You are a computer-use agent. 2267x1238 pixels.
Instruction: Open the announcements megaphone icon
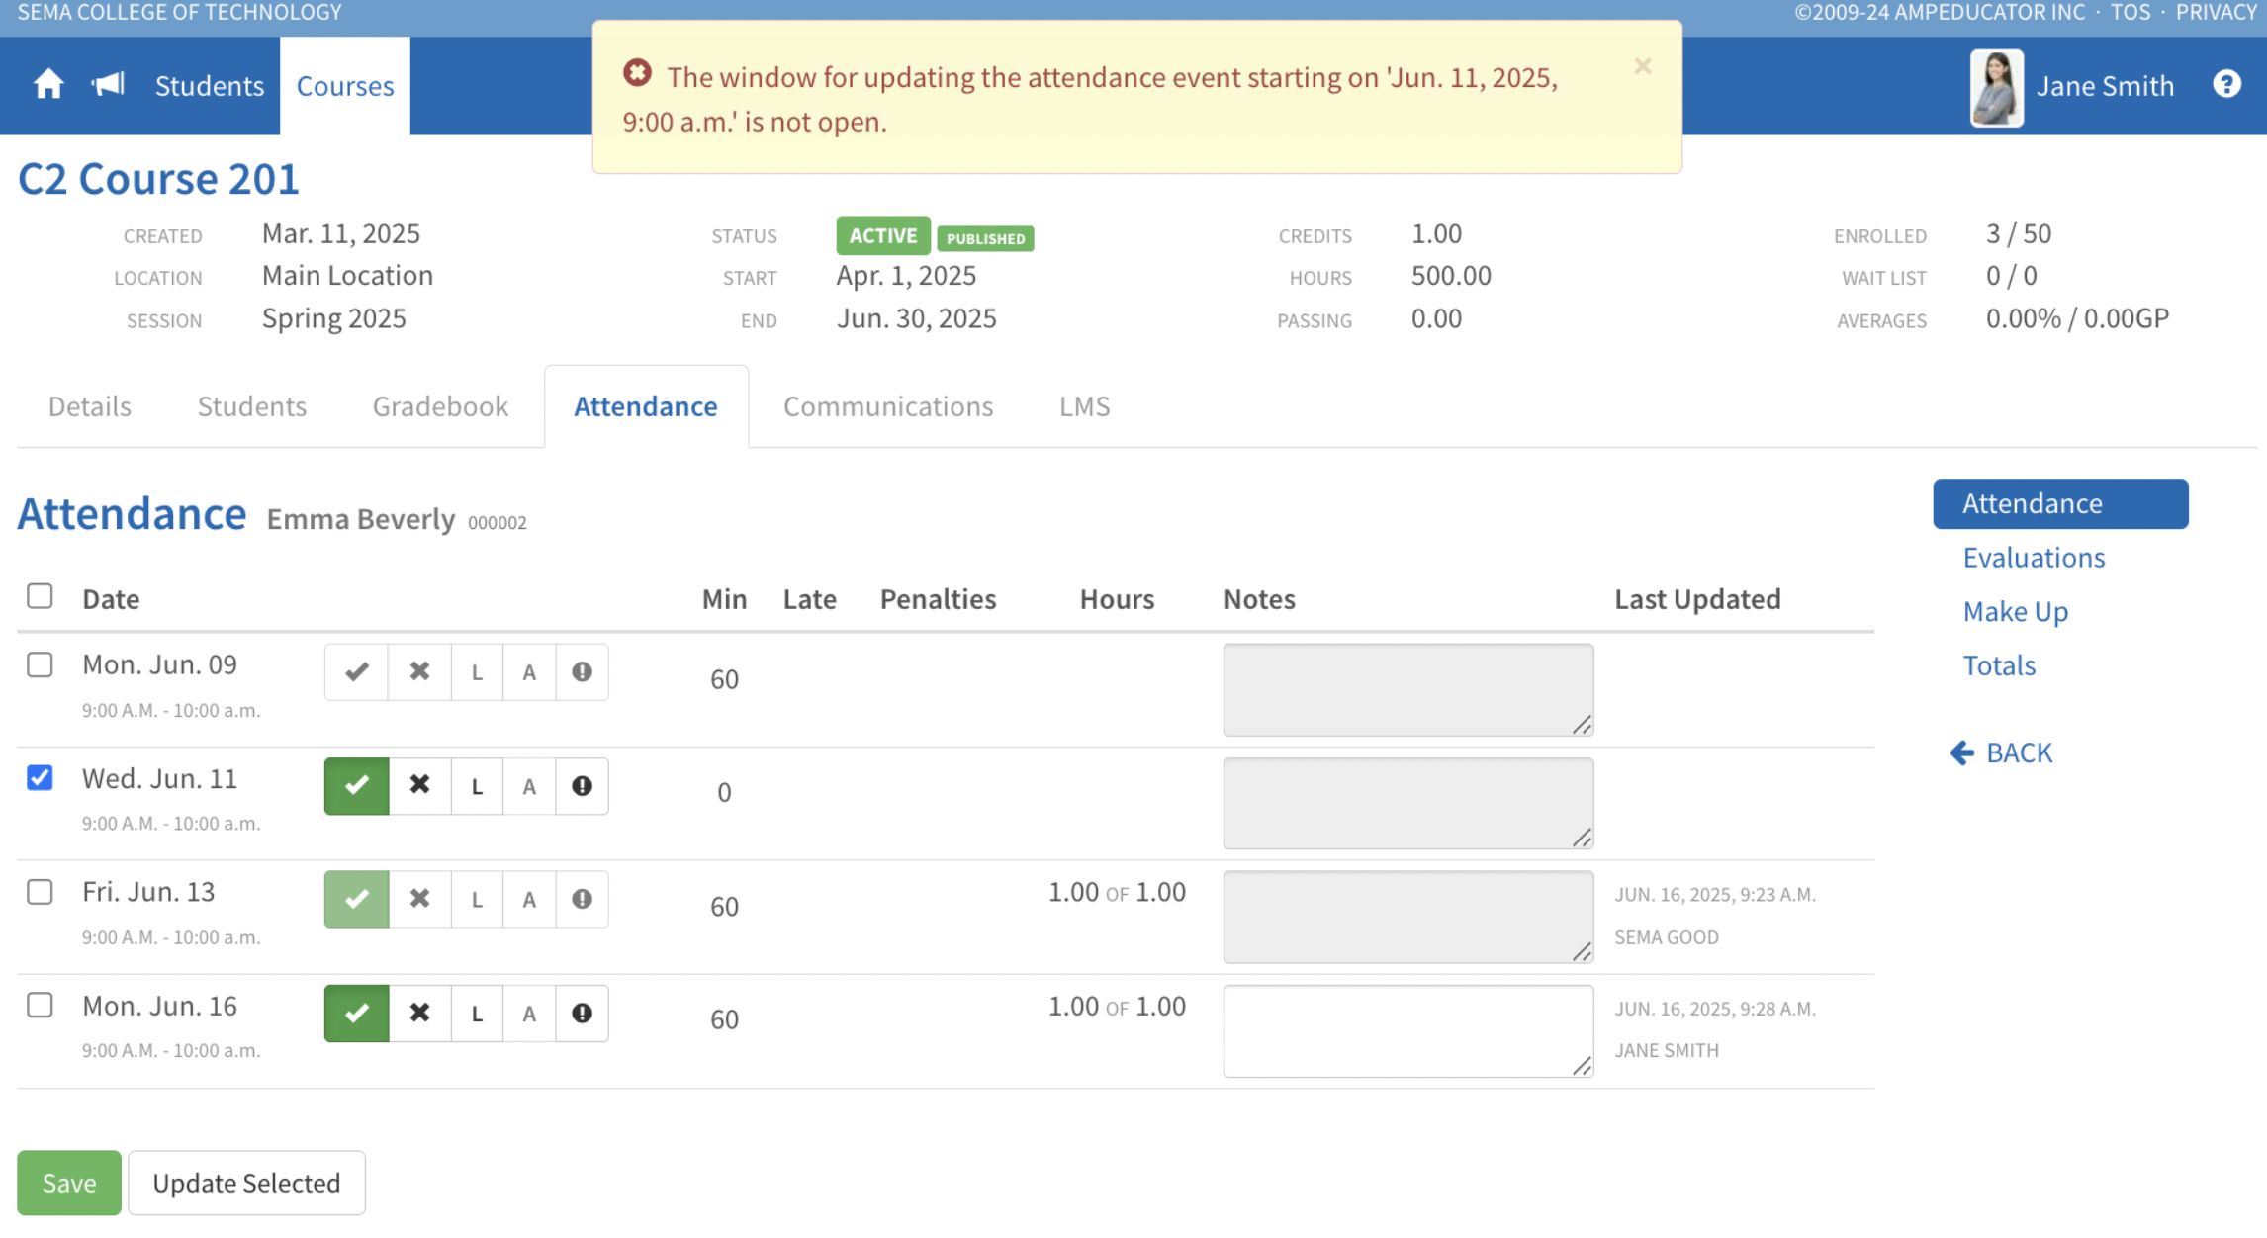(108, 85)
